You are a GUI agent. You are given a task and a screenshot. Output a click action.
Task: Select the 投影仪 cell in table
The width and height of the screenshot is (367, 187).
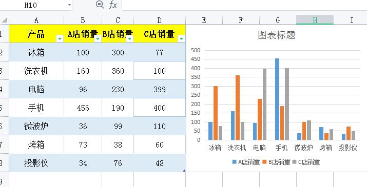(x=36, y=163)
